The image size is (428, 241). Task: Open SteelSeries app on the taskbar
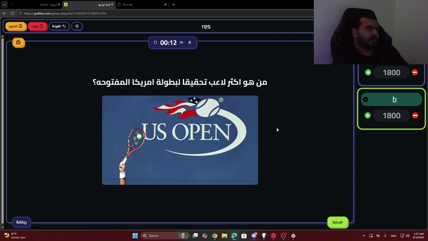tap(293, 236)
